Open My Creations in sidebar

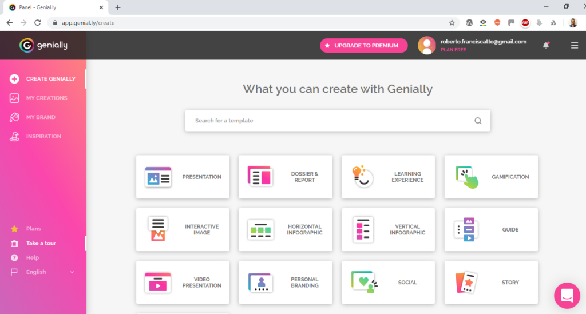43,98
